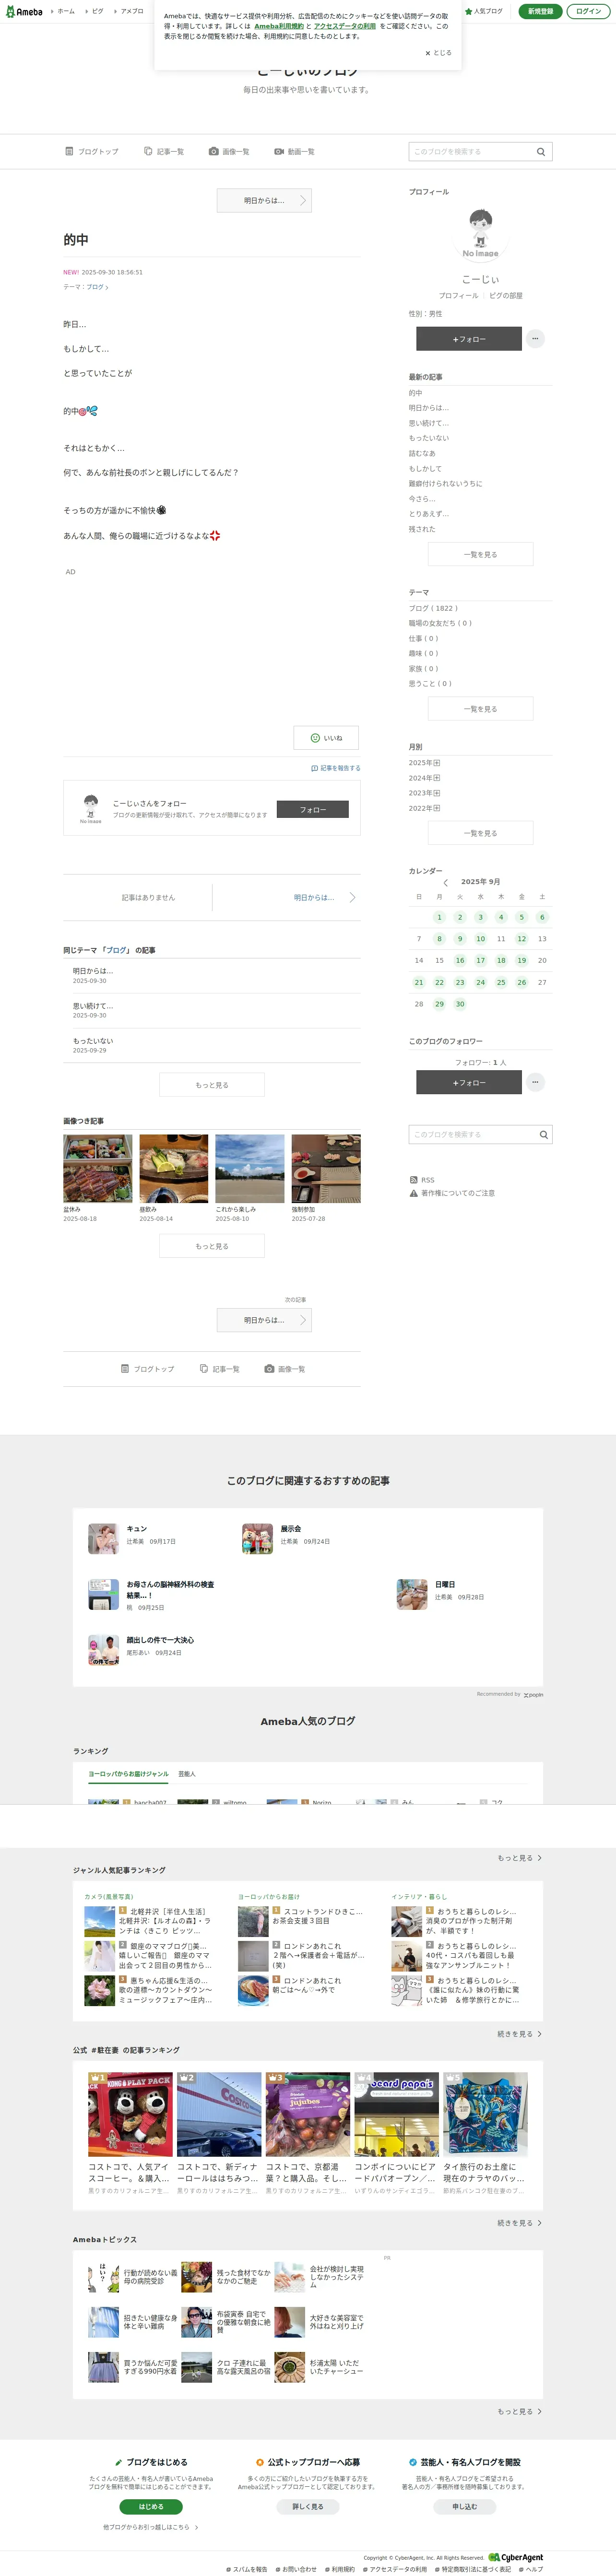Open the 画像一覧 tab with the camera icon

[x=229, y=151]
